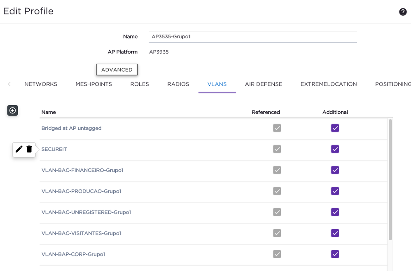Click the VLAN list vertical scrollbar
The width and height of the screenshot is (411, 277).
(390, 179)
